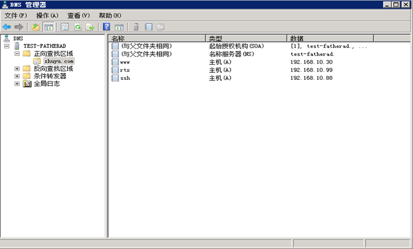Click the Export List toolbar icon

pos(90,27)
